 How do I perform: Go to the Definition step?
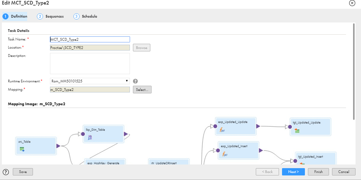coord(19,16)
